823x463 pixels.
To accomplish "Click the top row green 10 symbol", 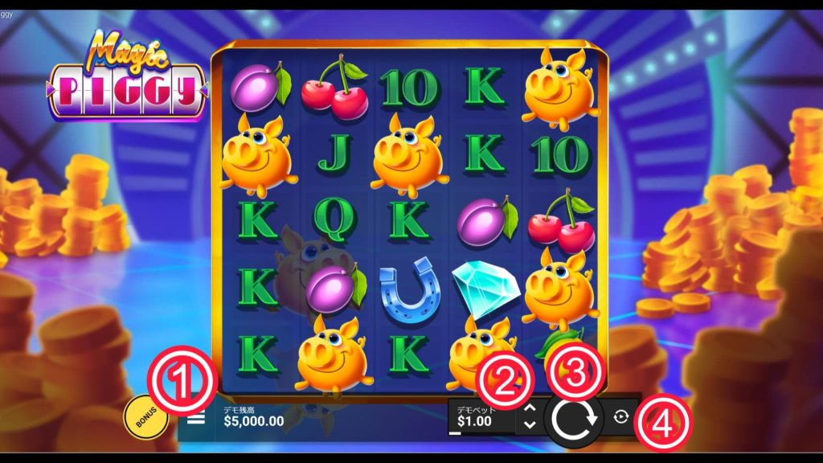I will [x=409, y=88].
